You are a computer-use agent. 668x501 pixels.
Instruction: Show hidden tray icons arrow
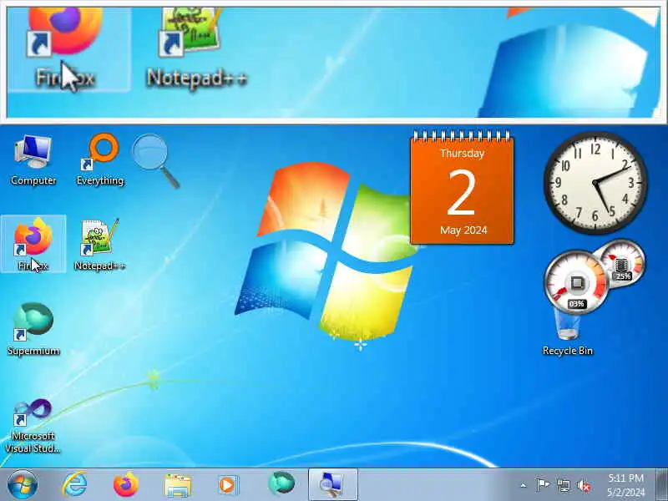tap(524, 485)
